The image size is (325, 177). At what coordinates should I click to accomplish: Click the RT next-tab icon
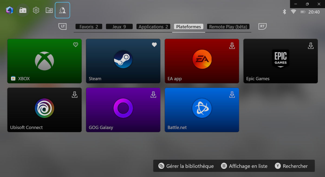(262, 26)
